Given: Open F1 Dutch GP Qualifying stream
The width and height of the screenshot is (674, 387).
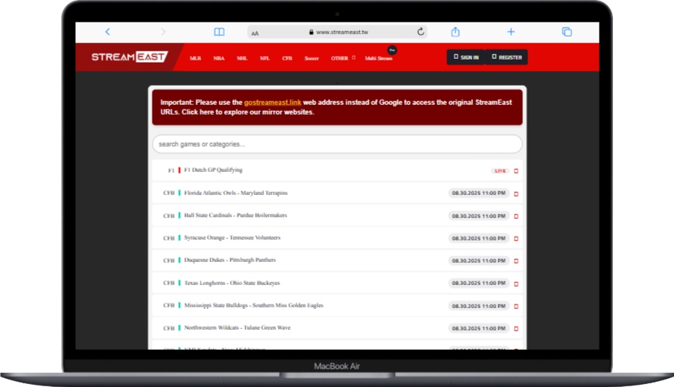Looking at the screenshot, I should (x=214, y=170).
